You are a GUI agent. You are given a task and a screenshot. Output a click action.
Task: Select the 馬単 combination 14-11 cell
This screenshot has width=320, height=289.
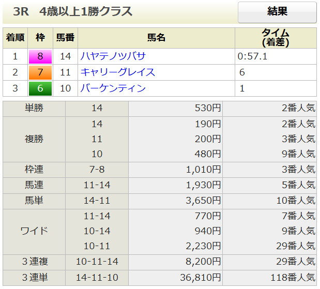point(97,201)
